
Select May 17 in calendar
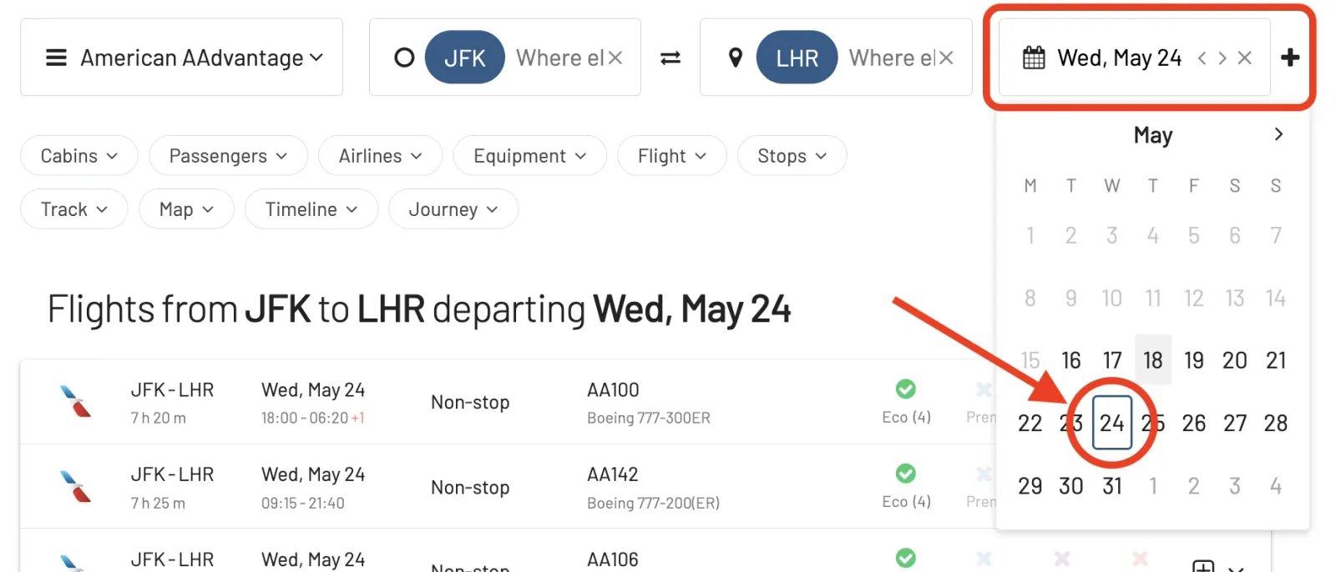[x=1112, y=360]
